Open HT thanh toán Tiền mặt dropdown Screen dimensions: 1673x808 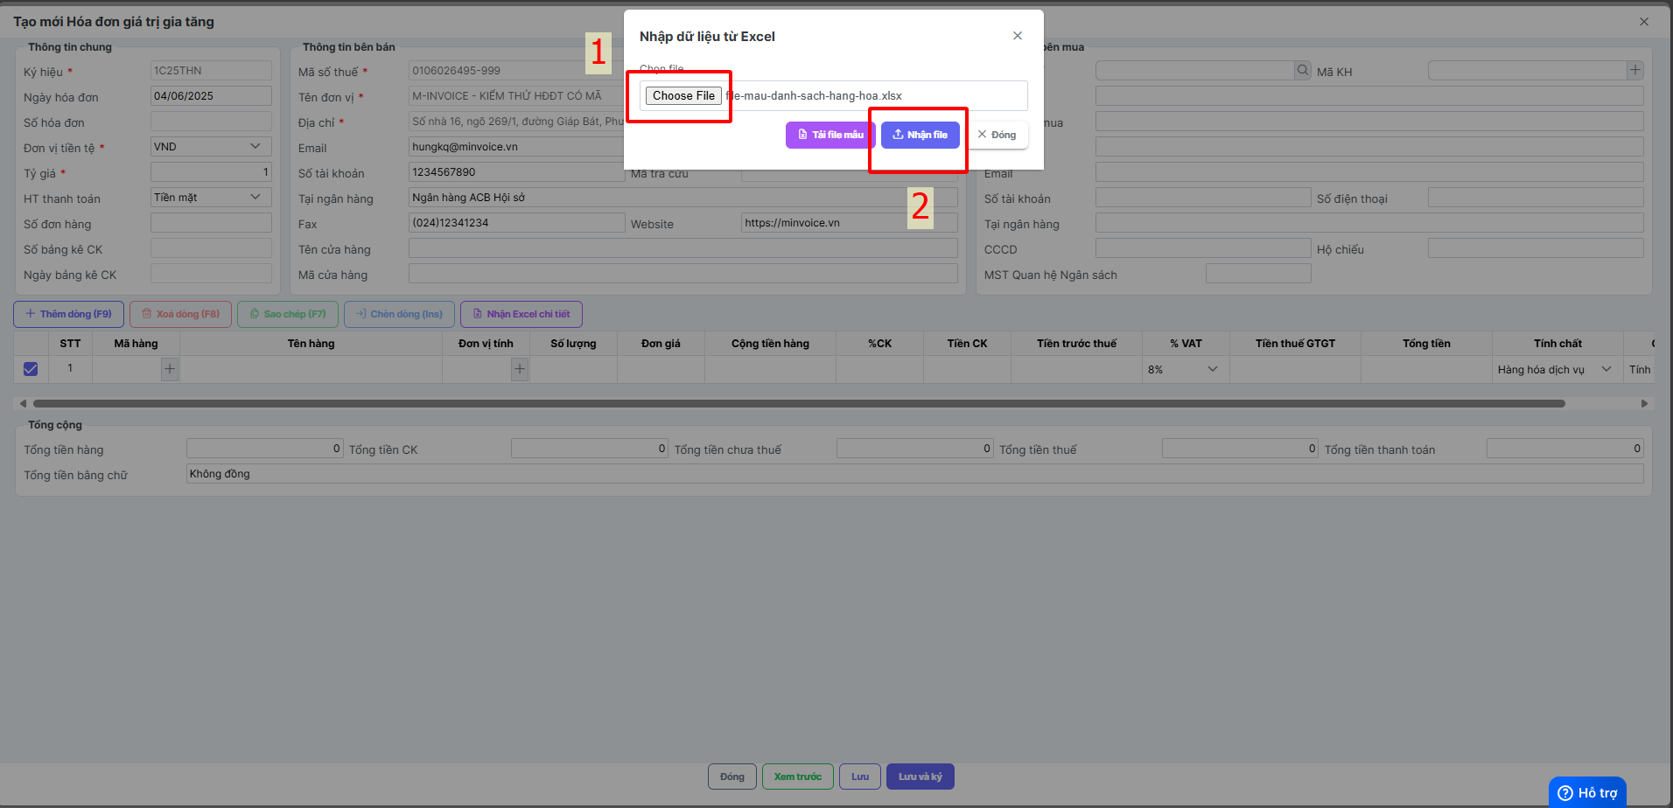point(211,197)
